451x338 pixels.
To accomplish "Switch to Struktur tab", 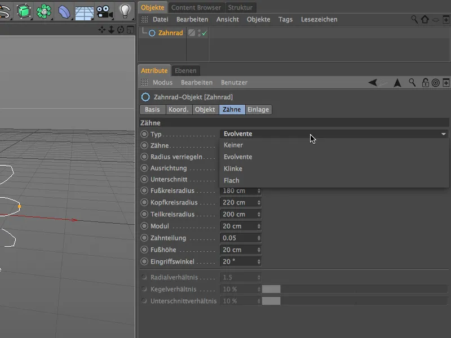I will click(x=240, y=7).
